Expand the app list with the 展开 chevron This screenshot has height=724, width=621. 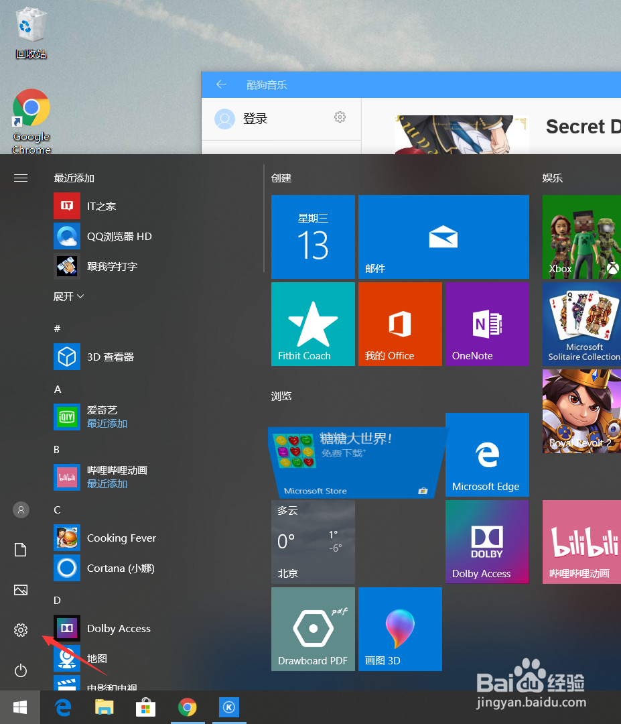click(x=68, y=296)
